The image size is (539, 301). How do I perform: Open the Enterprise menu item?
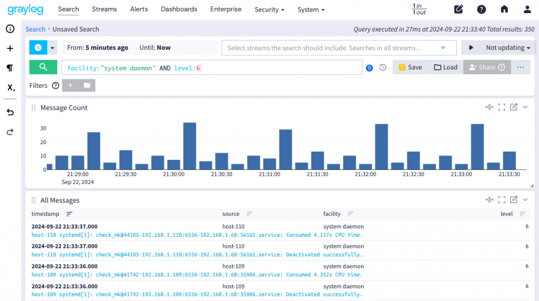click(226, 9)
